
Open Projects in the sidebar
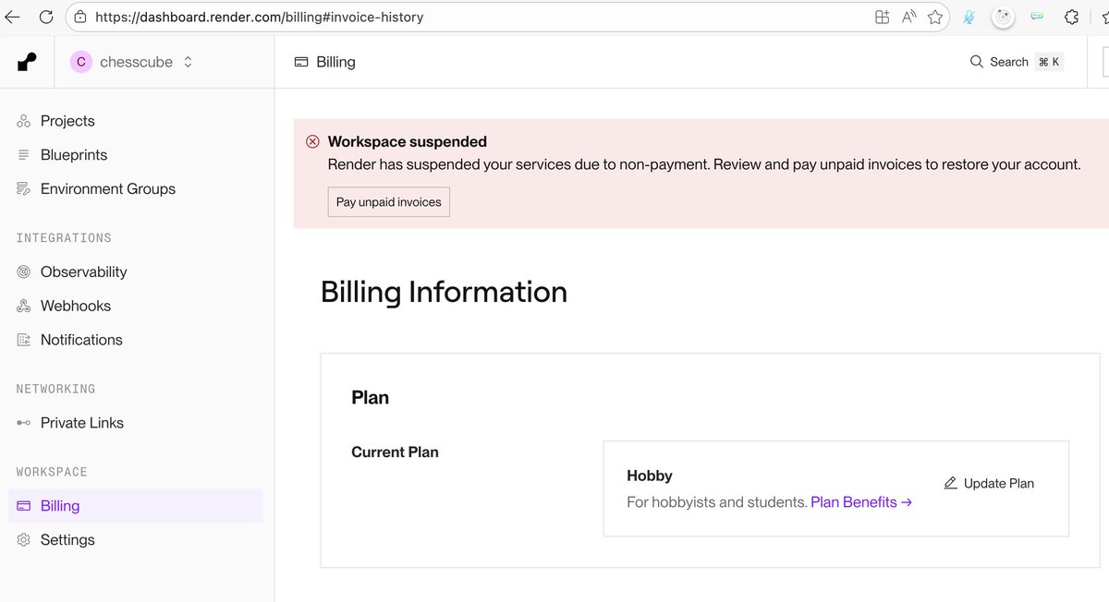click(x=67, y=121)
